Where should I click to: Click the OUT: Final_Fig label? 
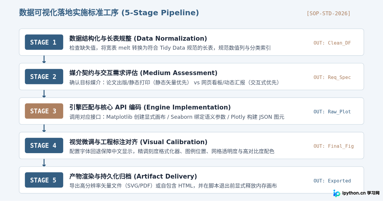[x=334, y=146]
